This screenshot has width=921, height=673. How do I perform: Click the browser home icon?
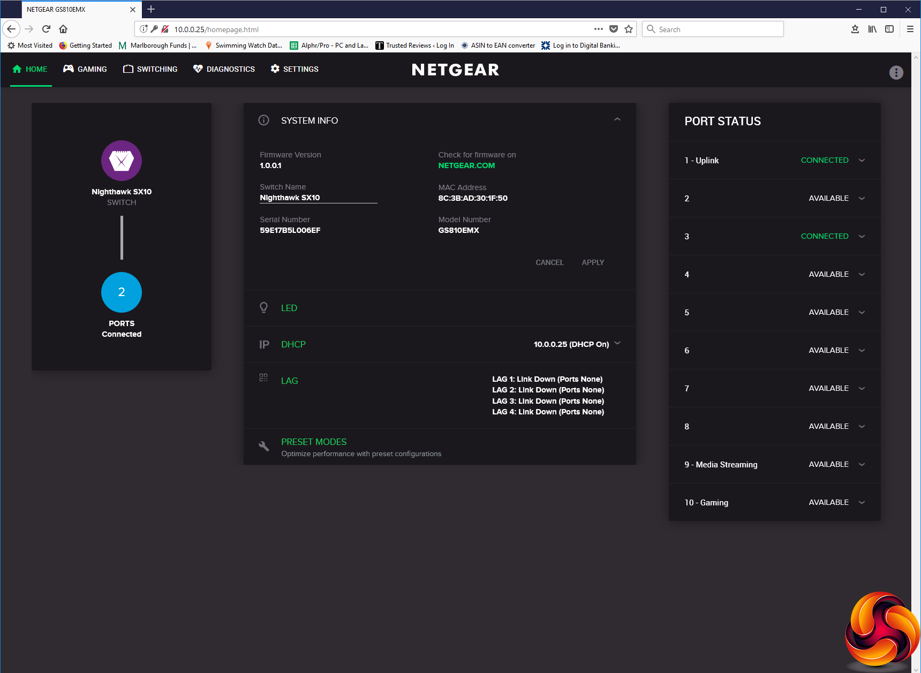coord(63,29)
